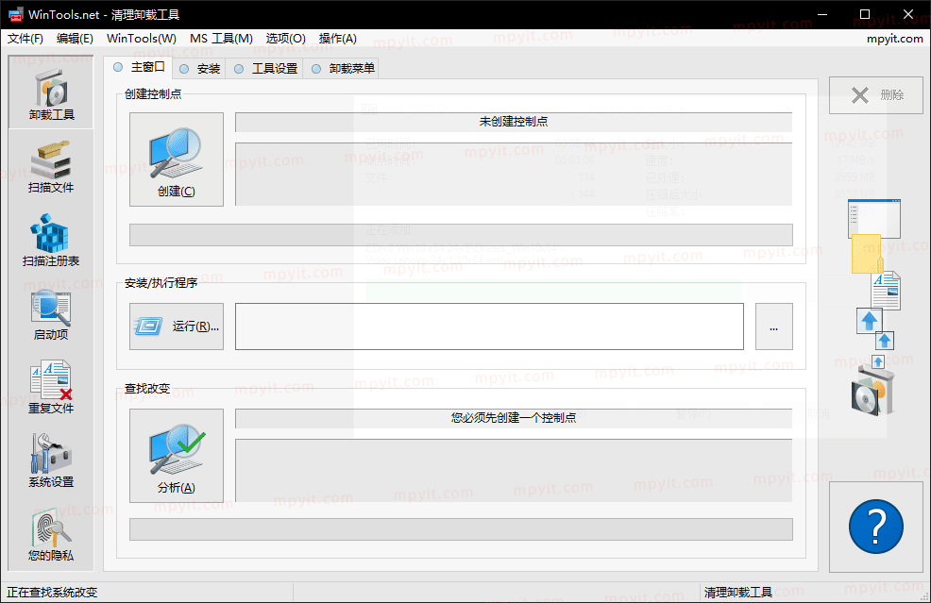The width and height of the screenshot is (931, 603).
Task: Open the 您的隐私 privacy tool
Action: click(x=51, y=535)
